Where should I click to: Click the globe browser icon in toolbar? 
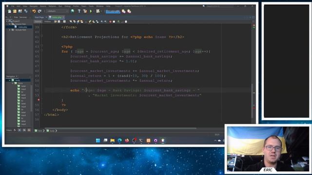click(73, 11)
